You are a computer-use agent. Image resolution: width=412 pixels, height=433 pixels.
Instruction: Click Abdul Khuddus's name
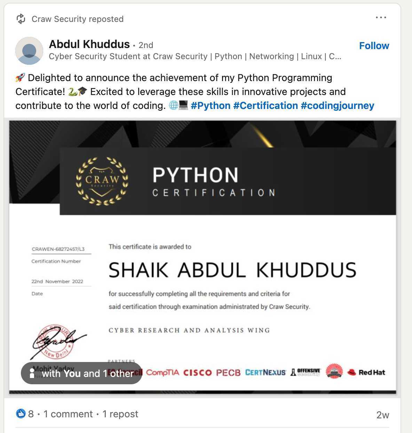(x=89, y=44)
